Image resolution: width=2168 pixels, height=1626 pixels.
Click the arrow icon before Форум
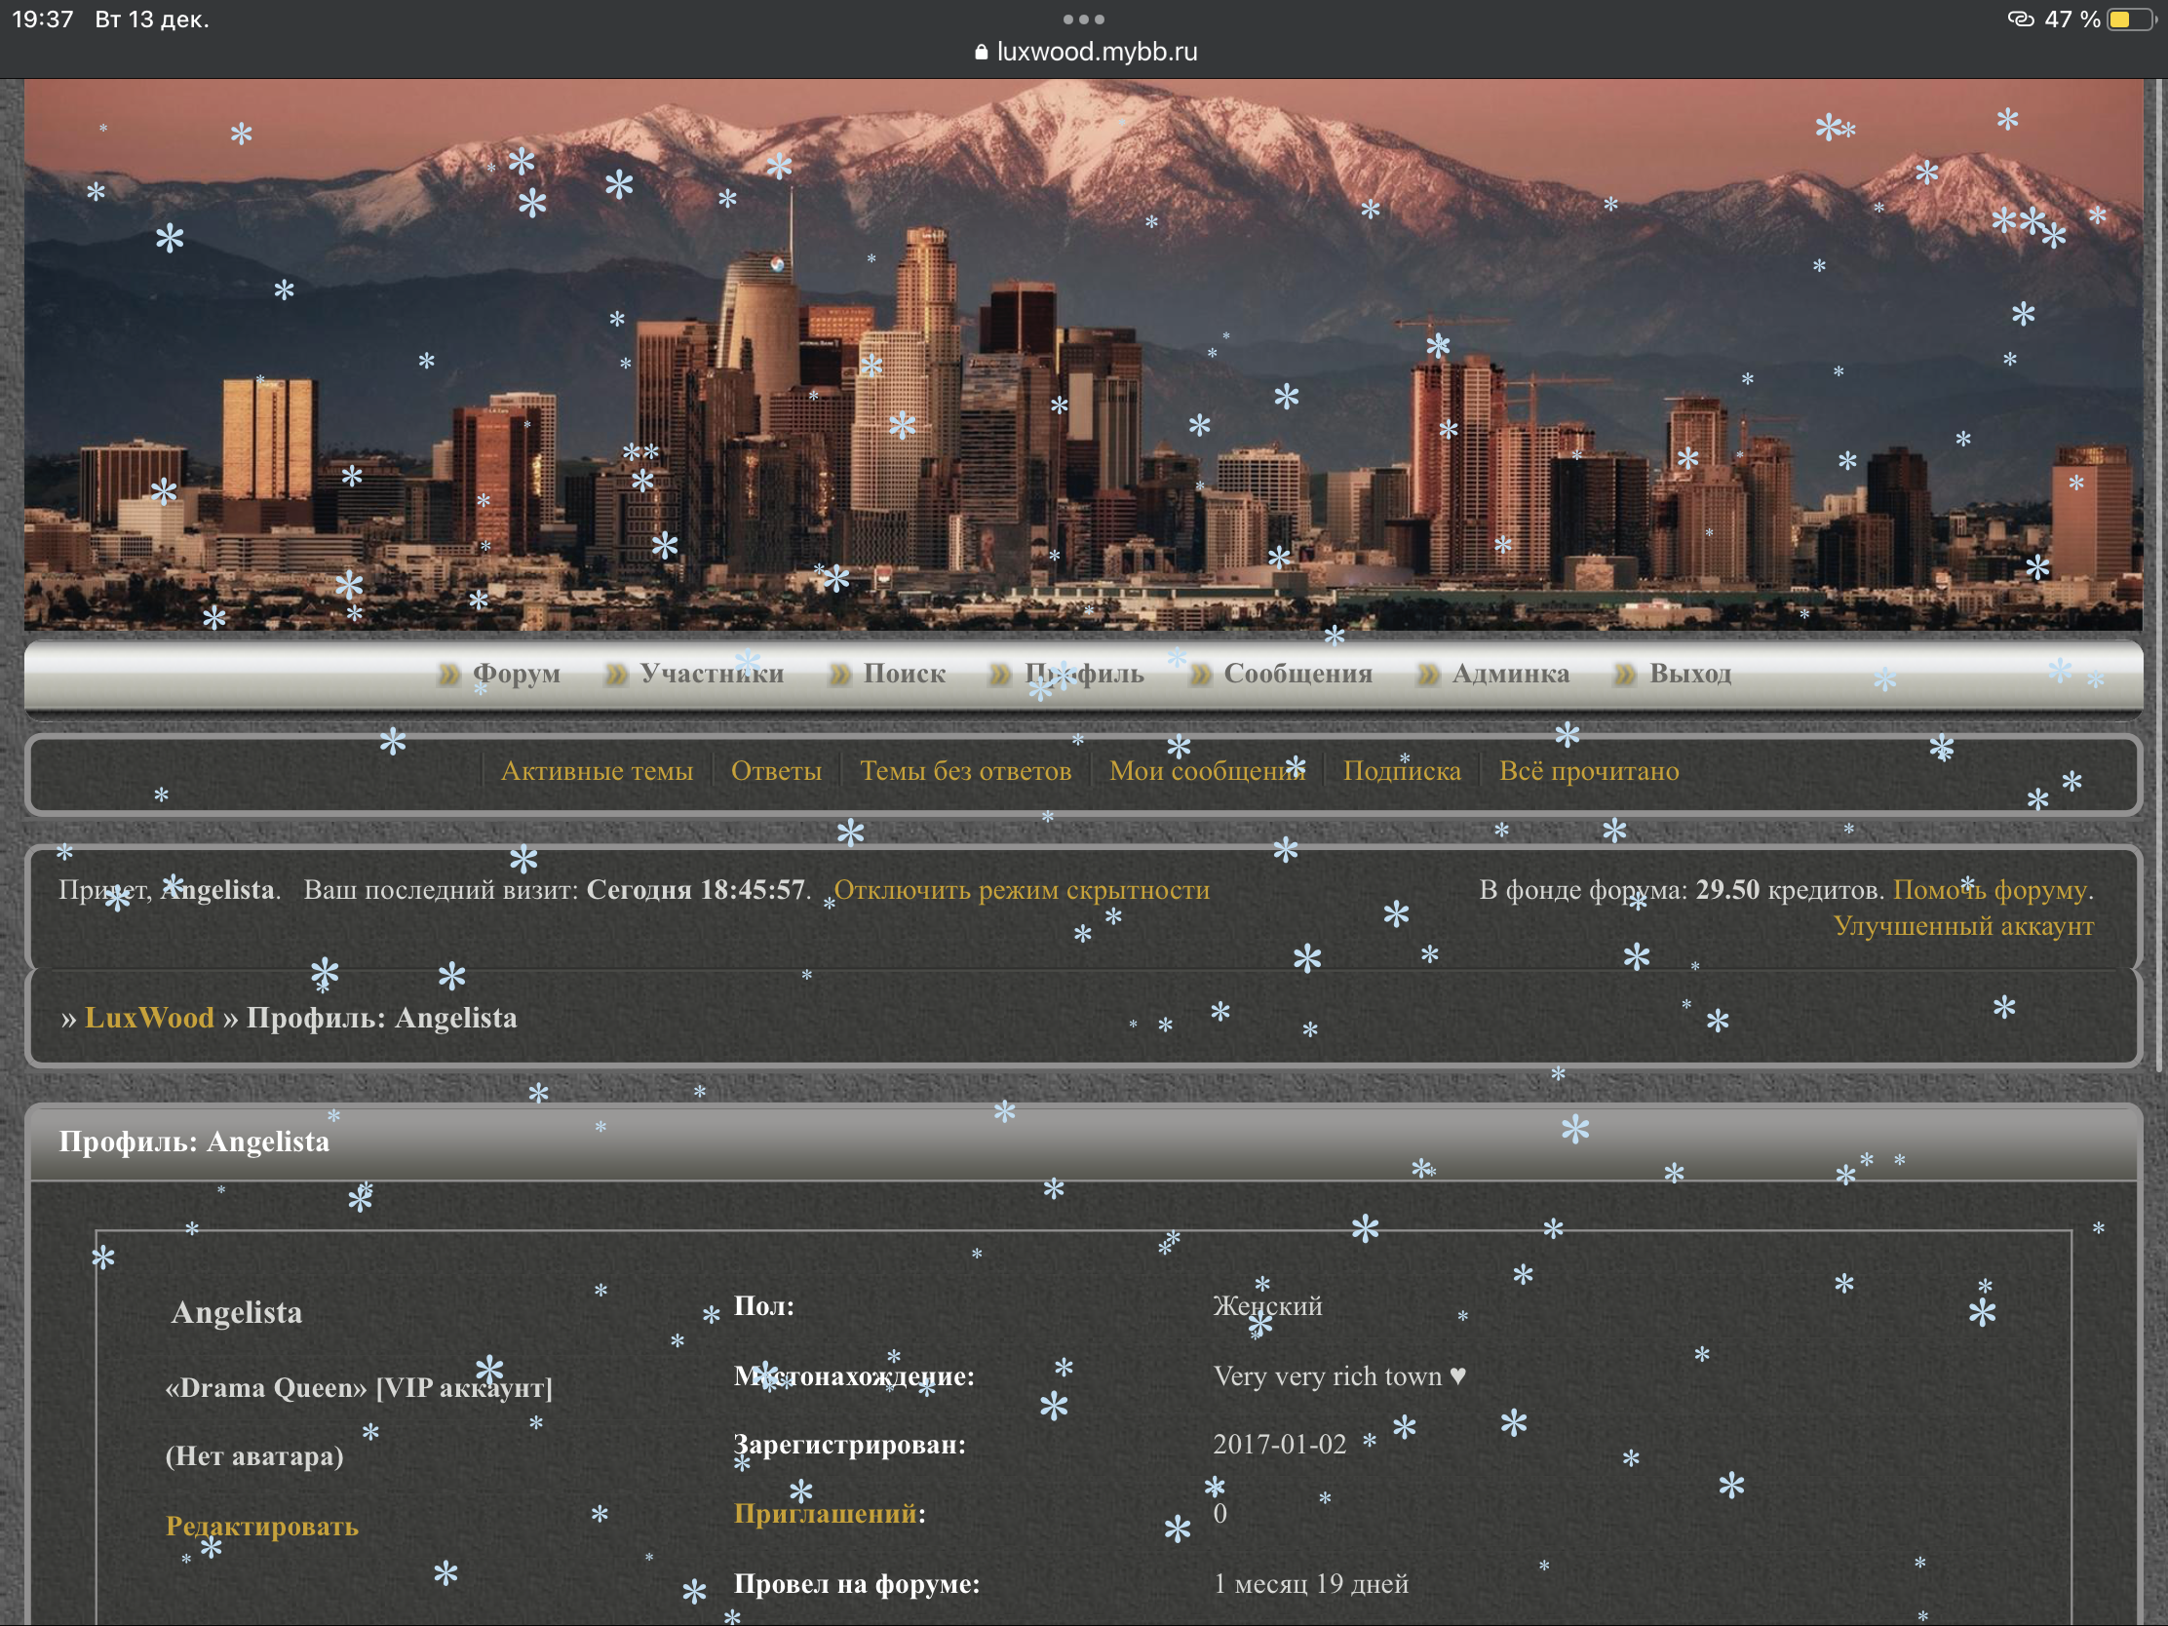[x=448, y=675]
